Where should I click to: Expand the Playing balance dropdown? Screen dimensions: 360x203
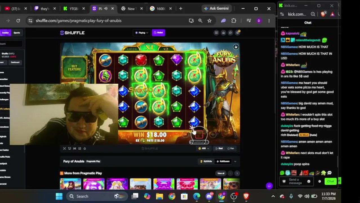click(142, 33)
